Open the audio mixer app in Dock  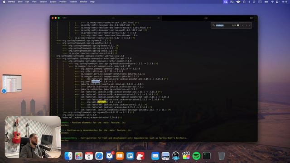point(176,156)
